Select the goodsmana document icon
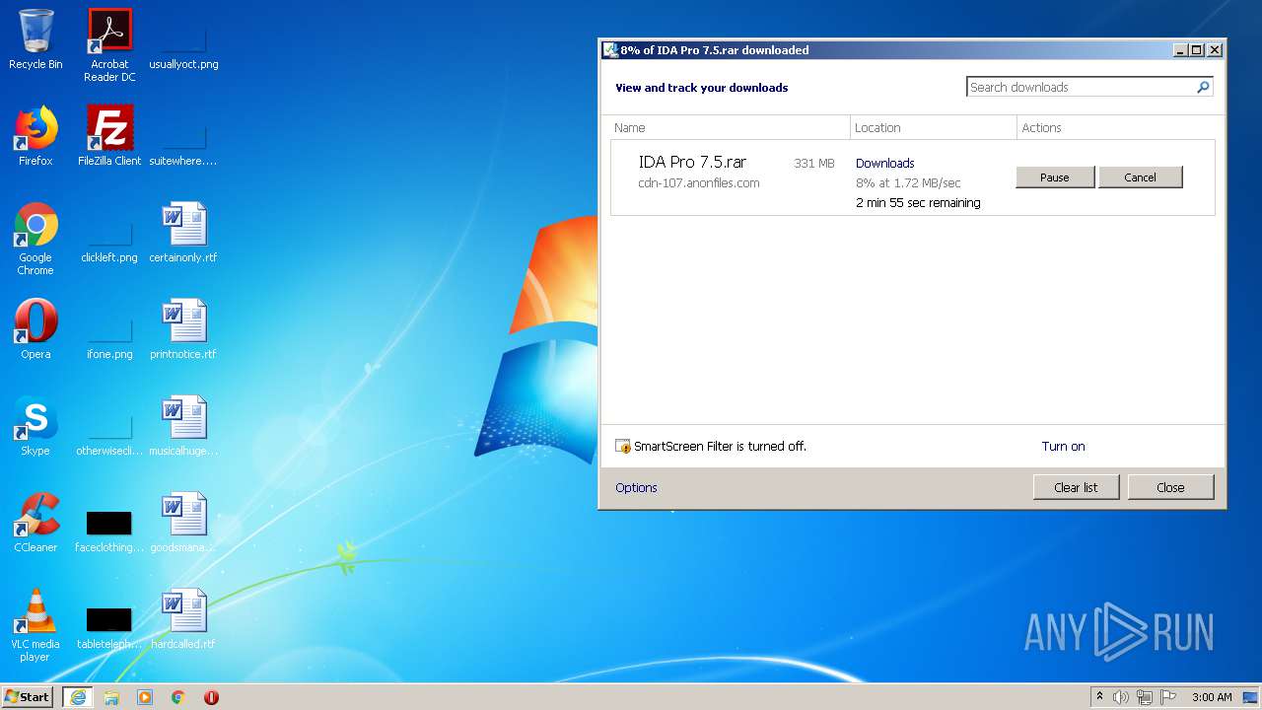This screenshot has width=1262, height=710. 183,523
